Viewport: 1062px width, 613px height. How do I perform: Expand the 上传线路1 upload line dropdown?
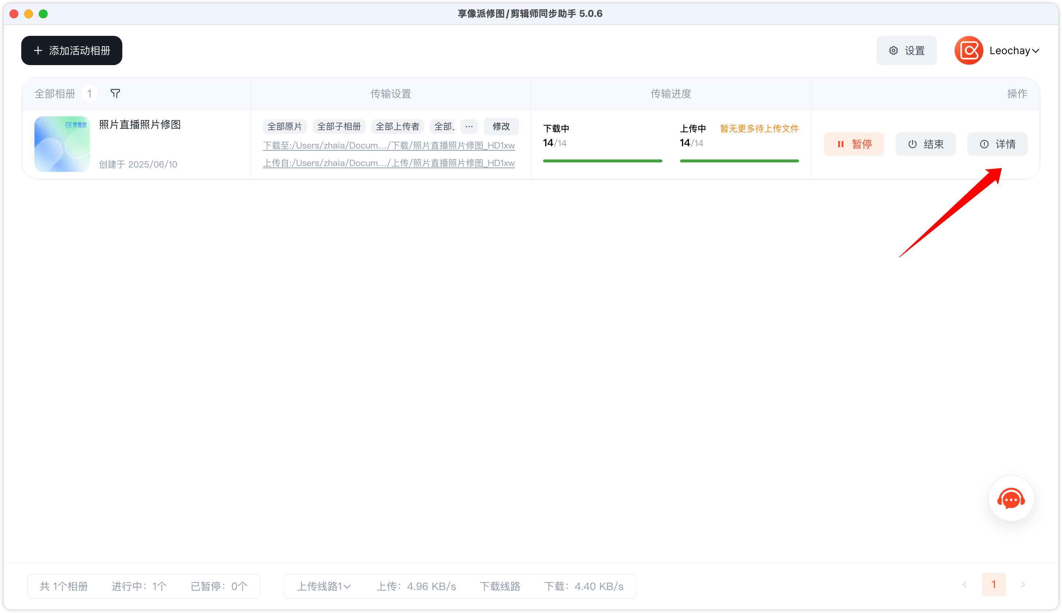point(324,586)
